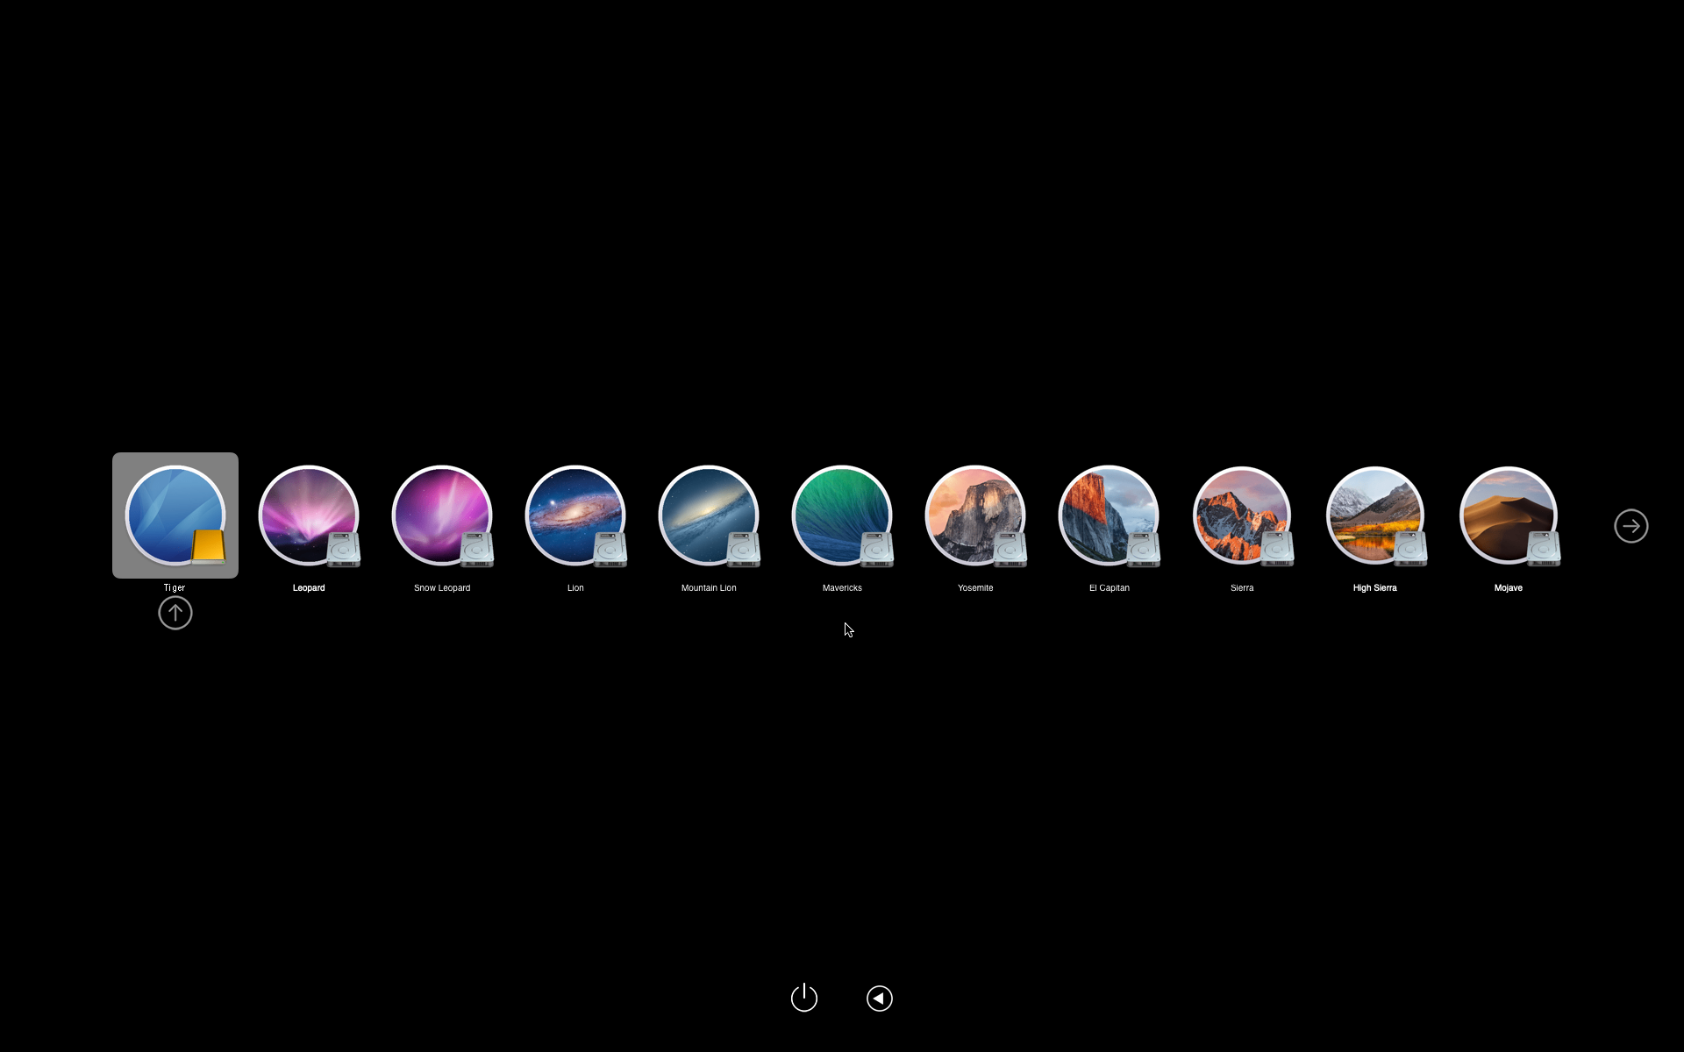This screenshot has width=1684, height=1052.
Task: Boot Tiger with the up arrow button
Action: click(175, 613)
